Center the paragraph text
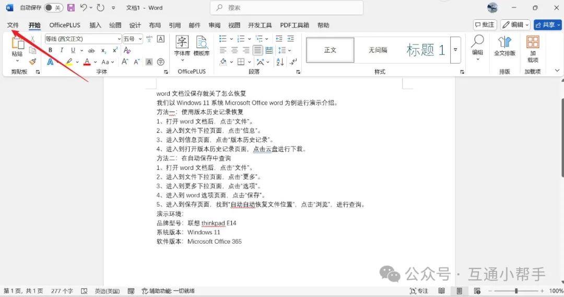 tap(234, 50)
